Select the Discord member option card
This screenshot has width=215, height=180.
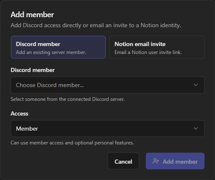(x=58, y=47)
